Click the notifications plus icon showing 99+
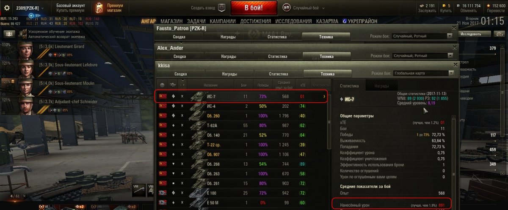Viewport: 508px width, 210px height. click(31, 16)
